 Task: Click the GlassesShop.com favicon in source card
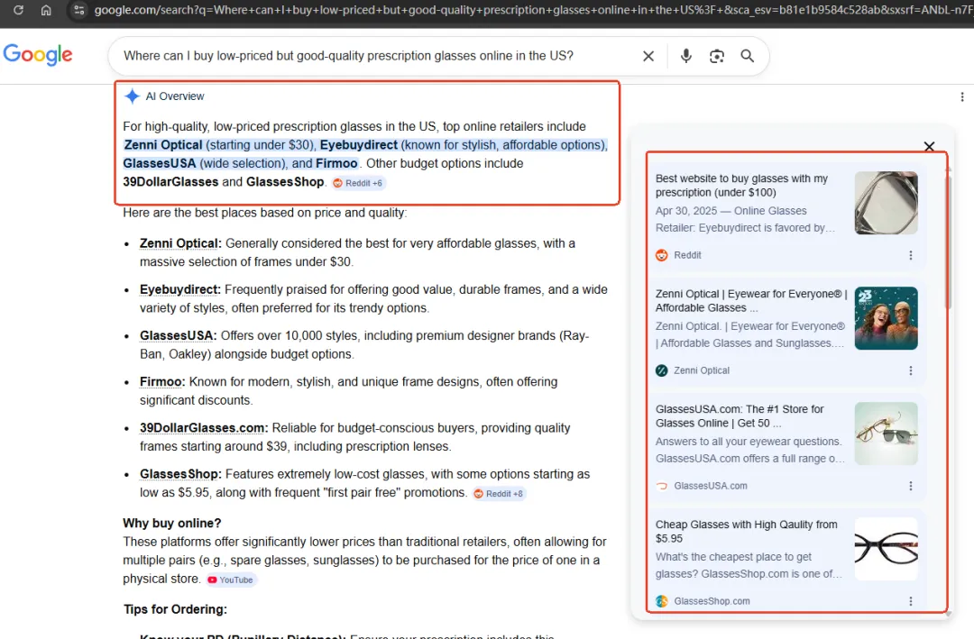[x=662, y=601]
